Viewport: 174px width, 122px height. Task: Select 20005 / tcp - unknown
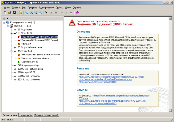point(29,76)
